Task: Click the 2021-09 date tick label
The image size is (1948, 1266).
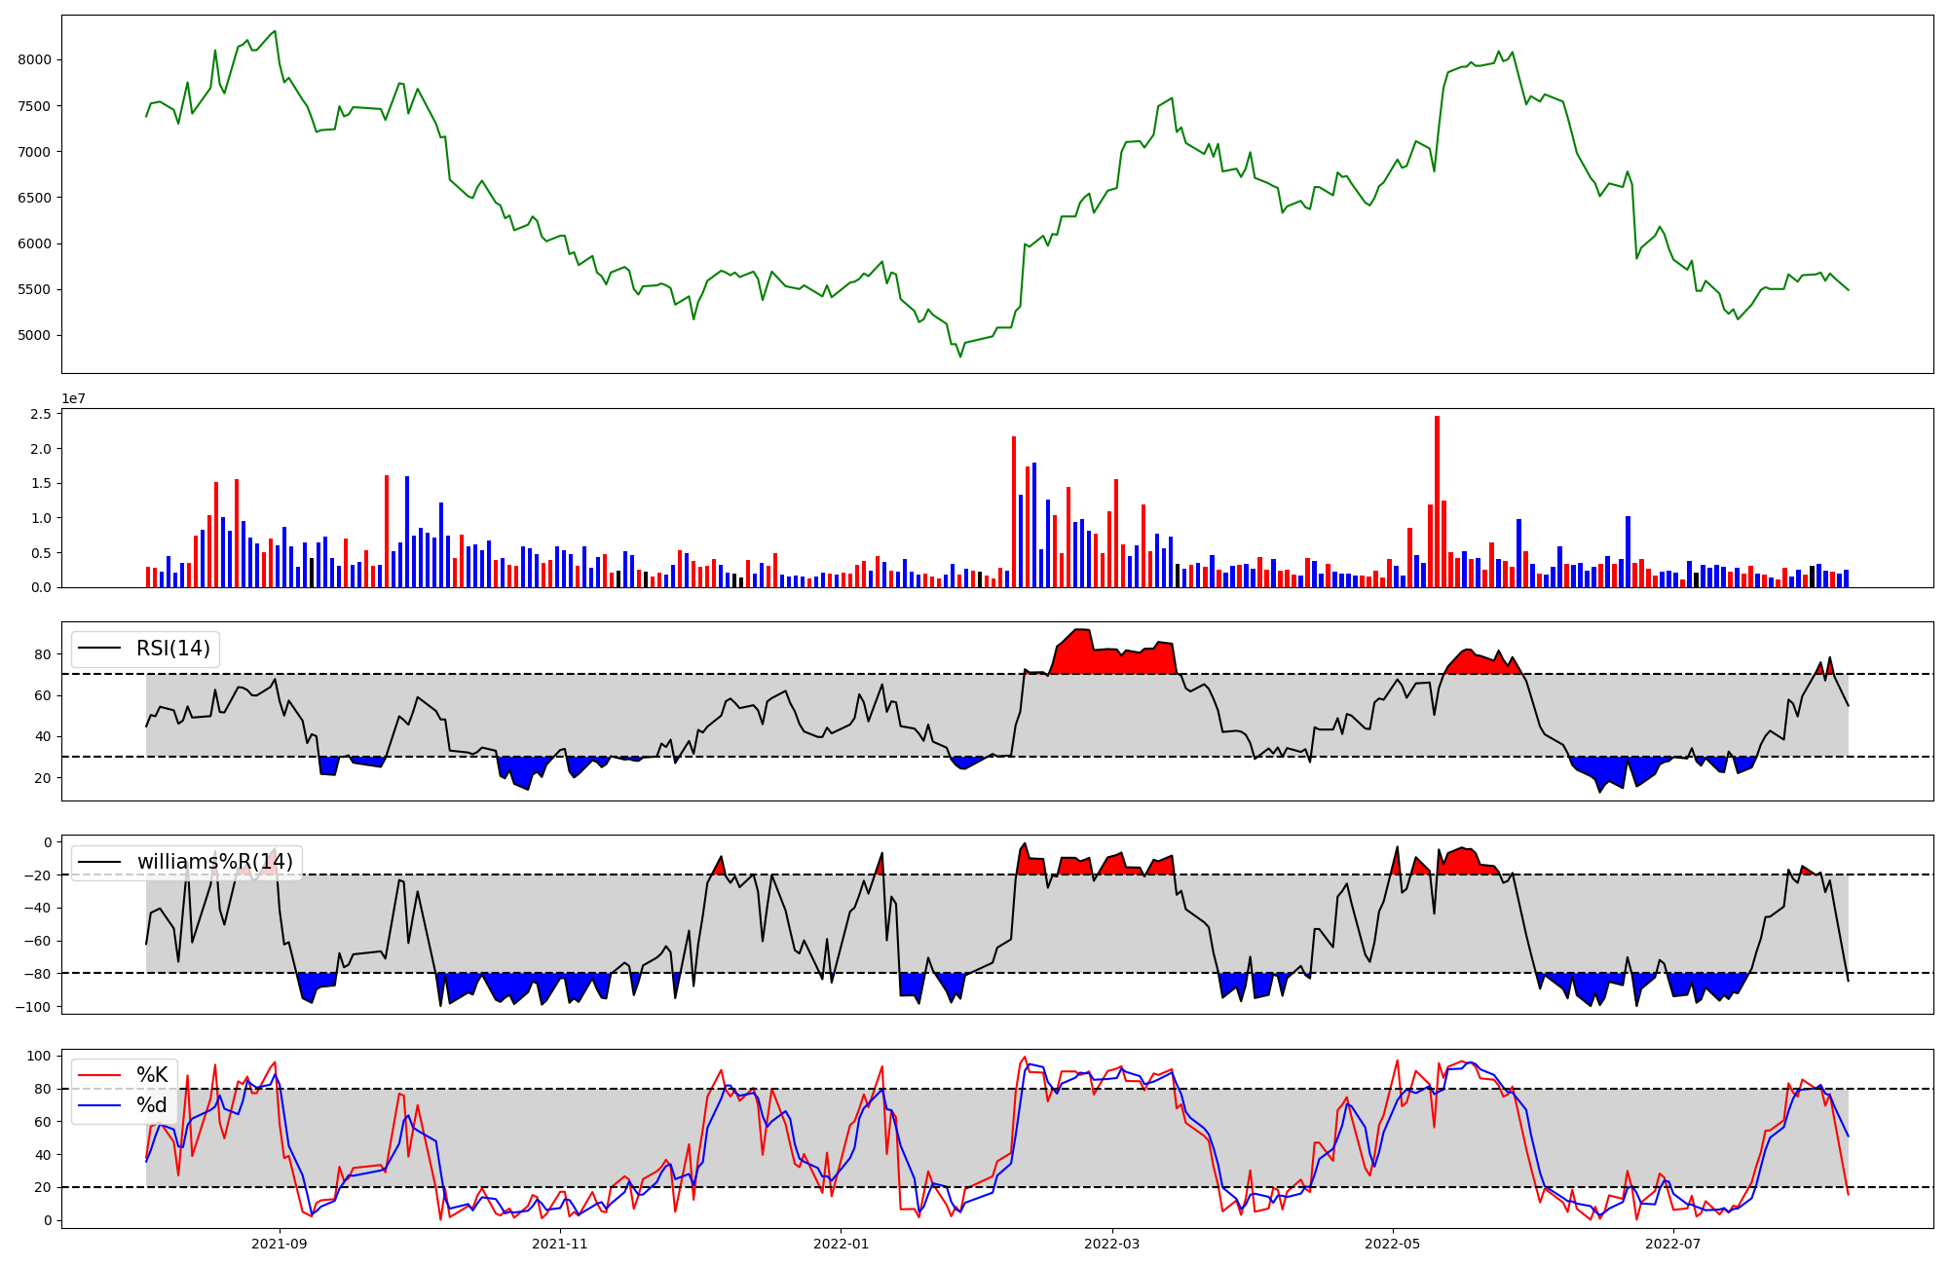Action: [x=280, y=1244]
